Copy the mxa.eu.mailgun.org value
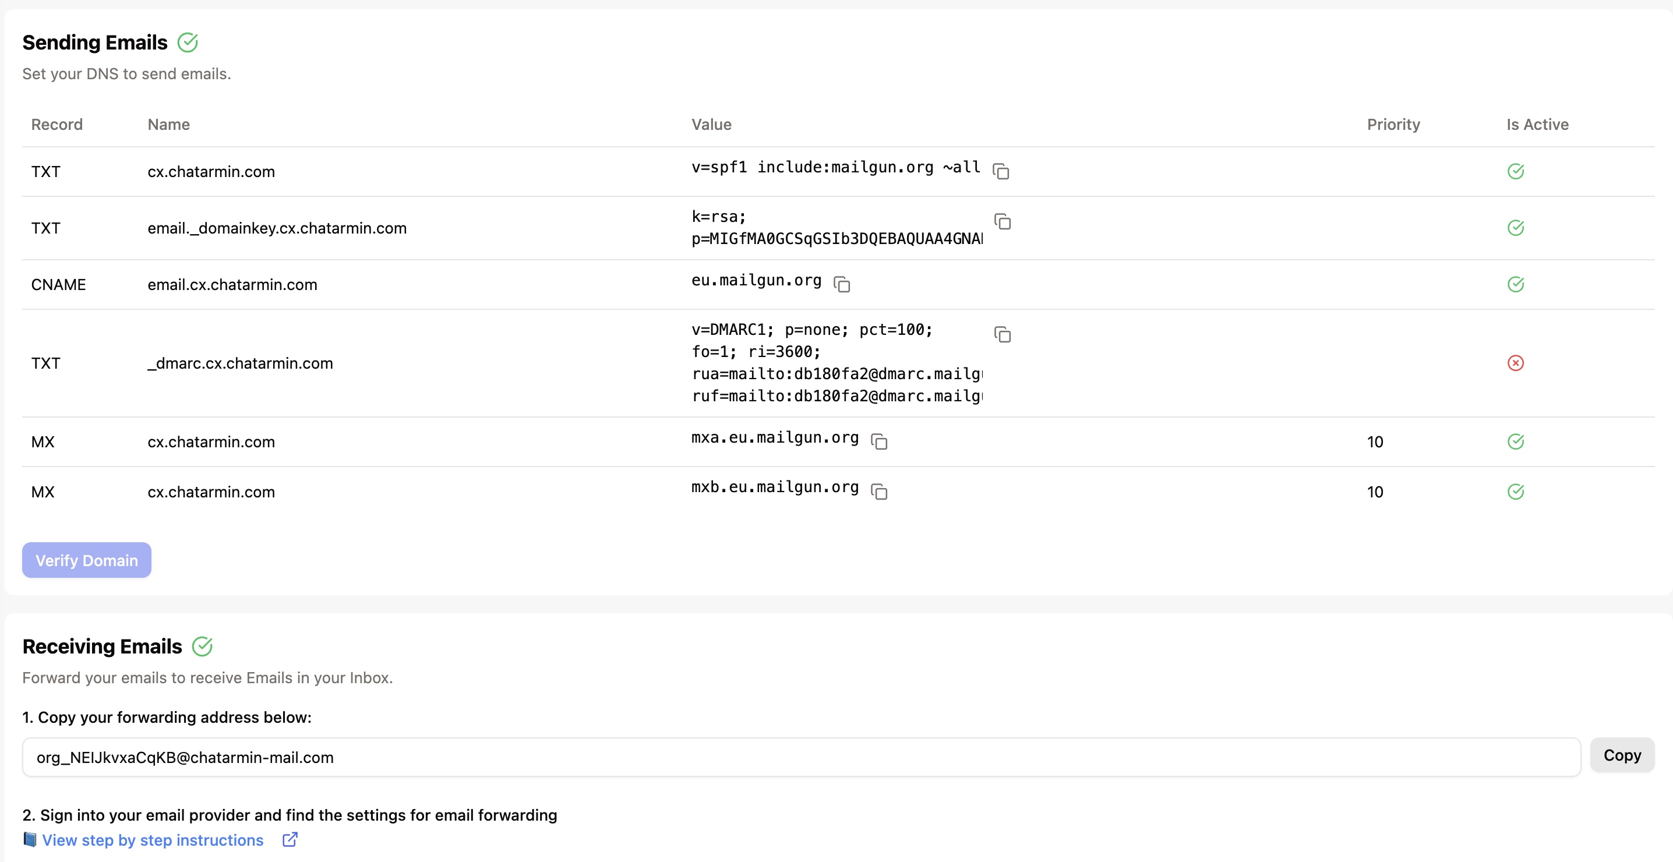The height and width of the screenshot is (862, 1673). pos(878,441)
